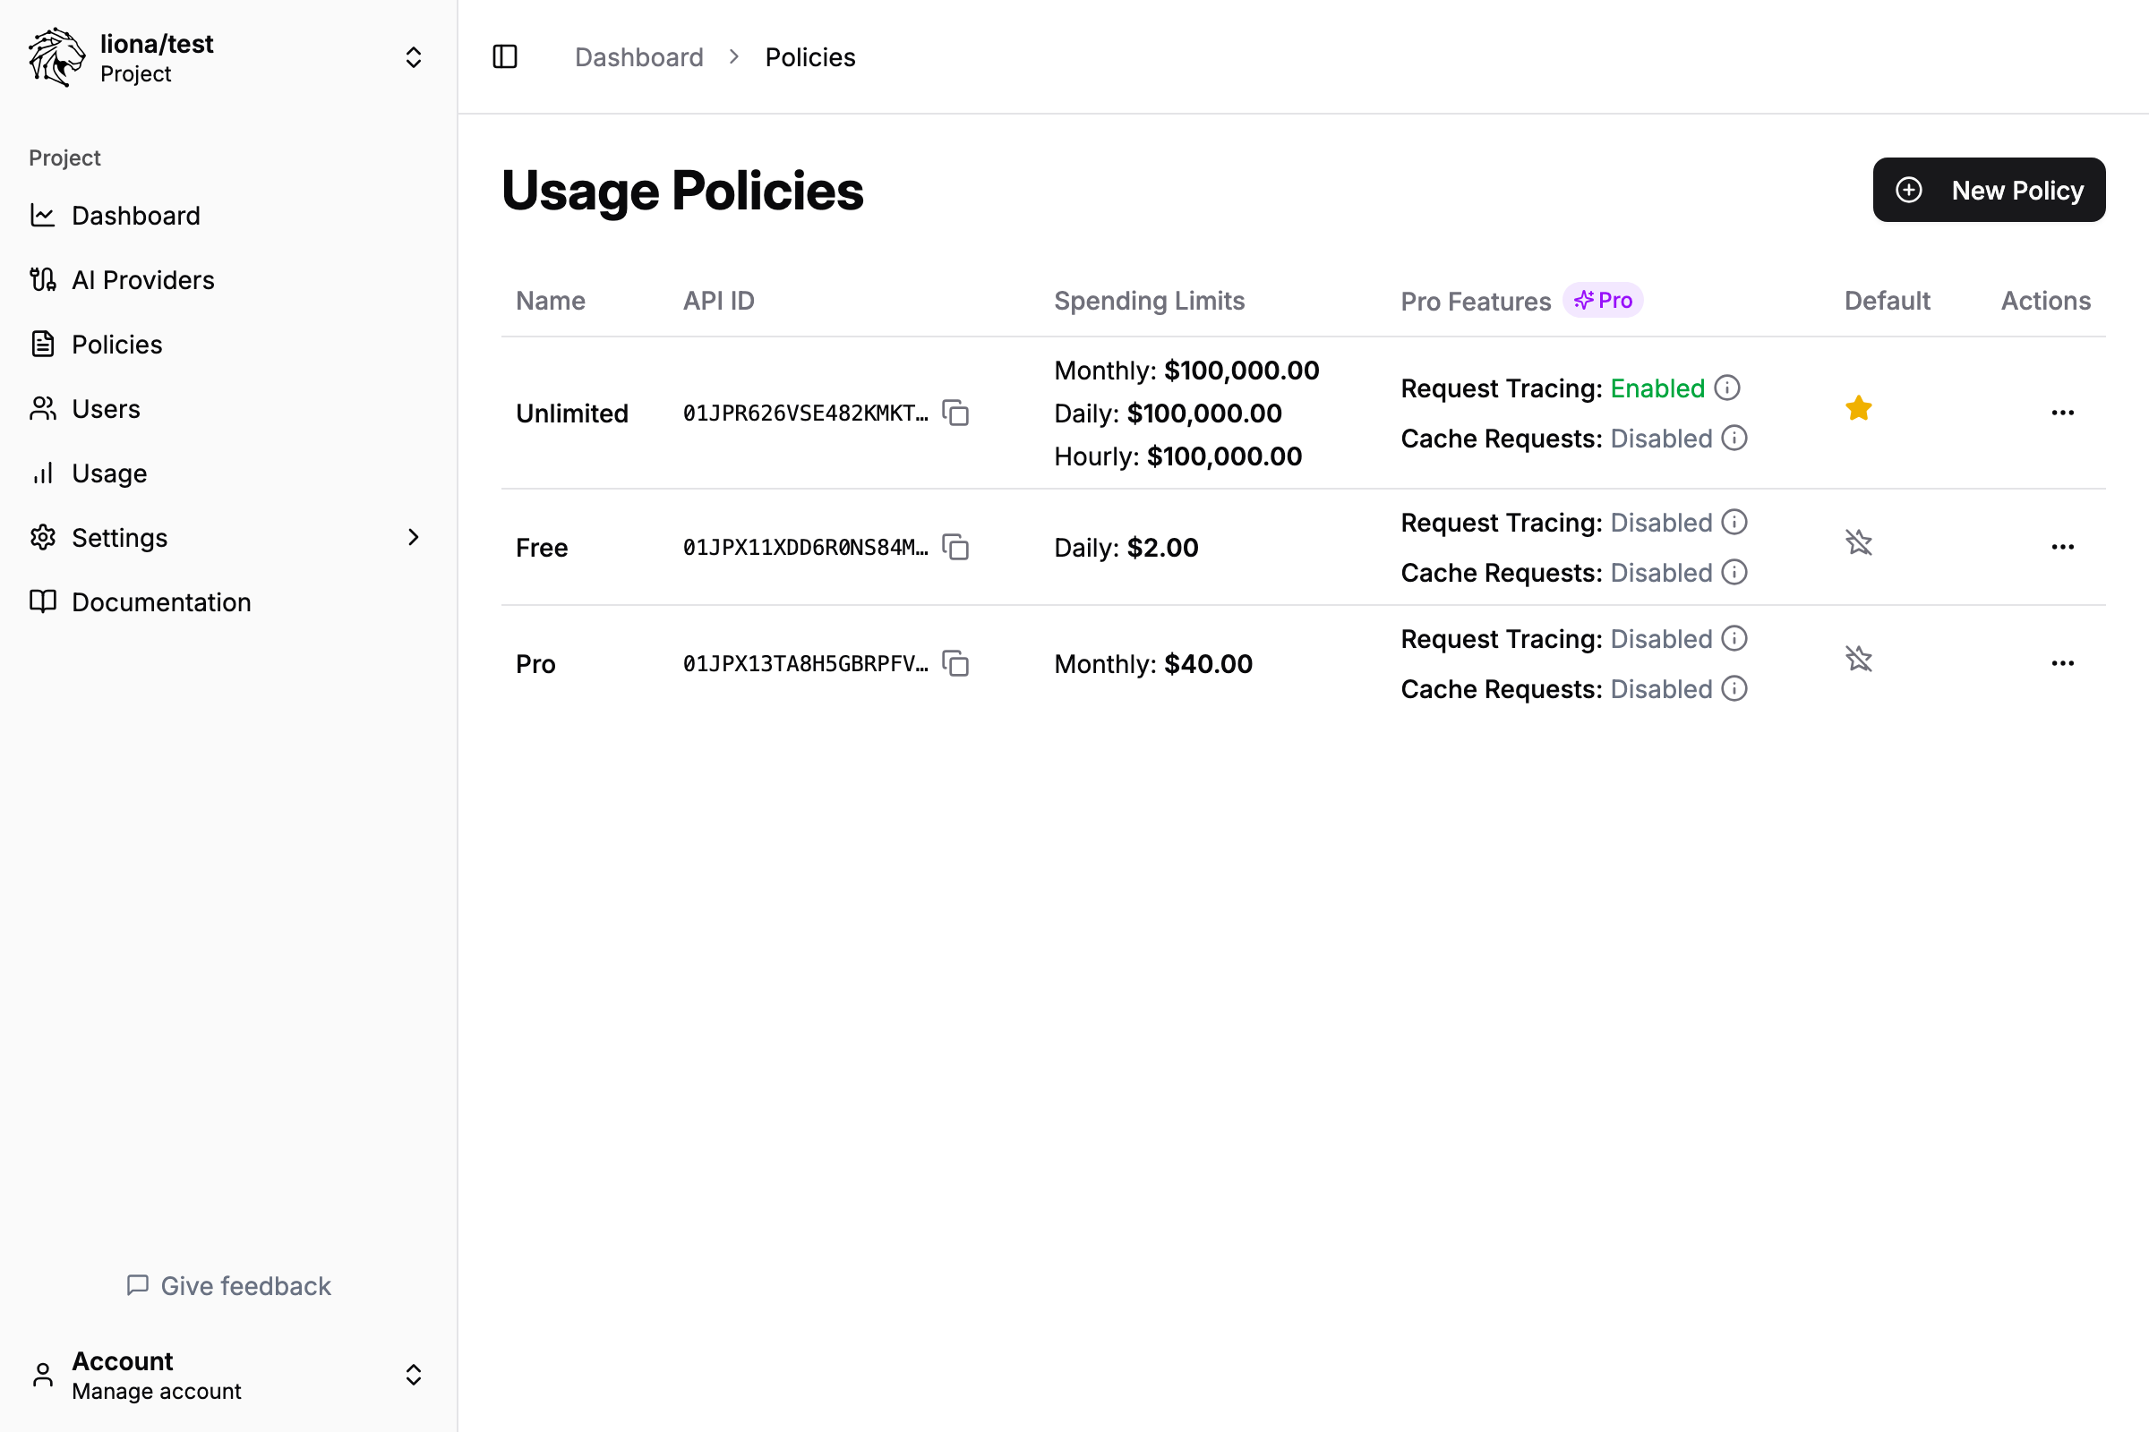Click the Usage Policies heading
Image resolution: width=2149 pixels, height=1432 pixels.
coord(681,190)
